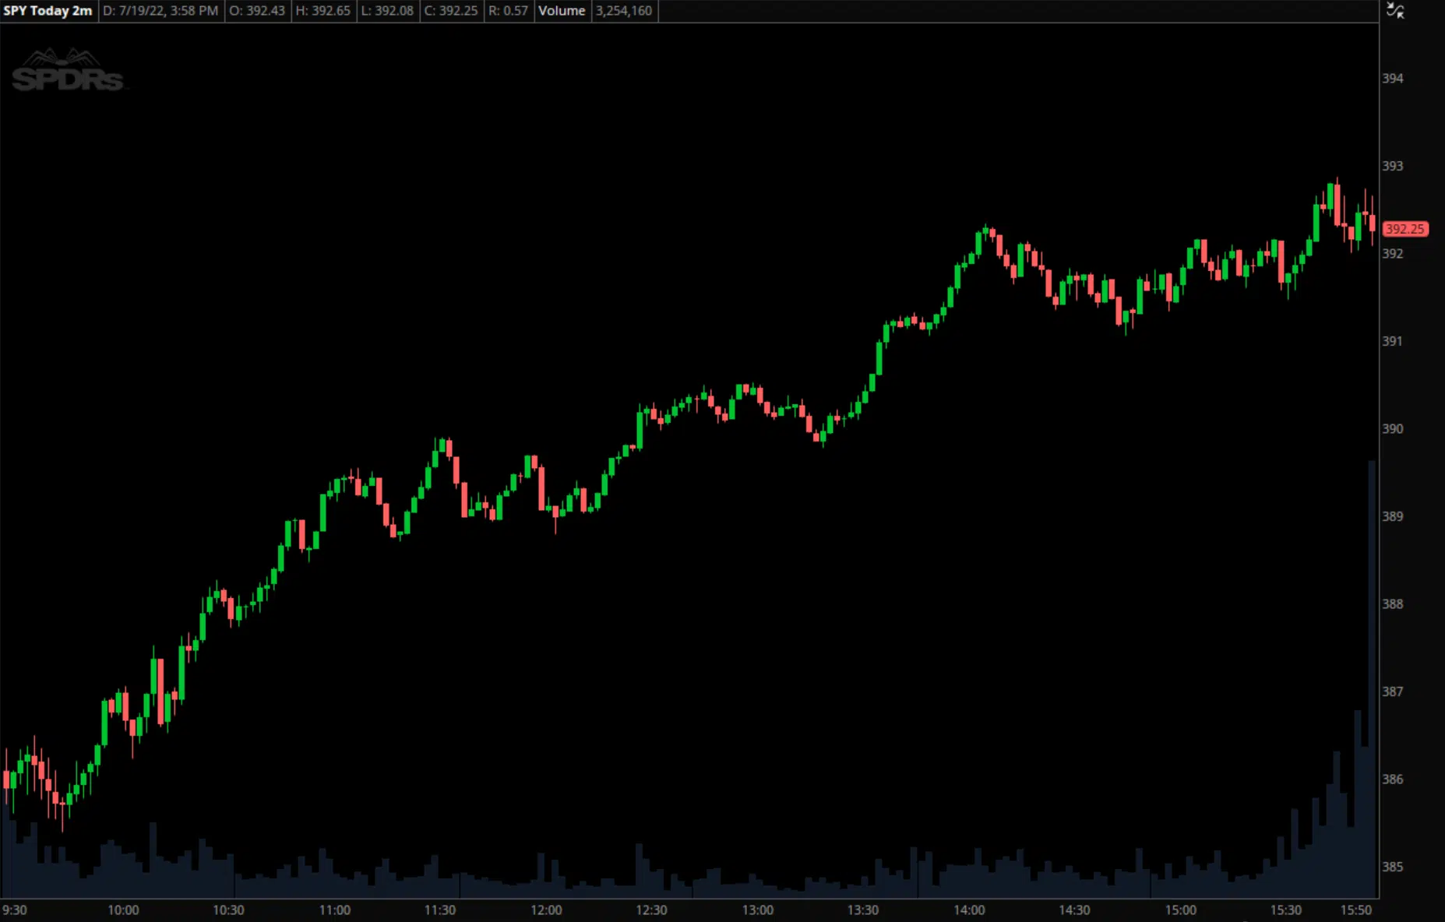Click the 387 price axis label
Viewport: 1445px width, 922px height.
[1393, 691]
